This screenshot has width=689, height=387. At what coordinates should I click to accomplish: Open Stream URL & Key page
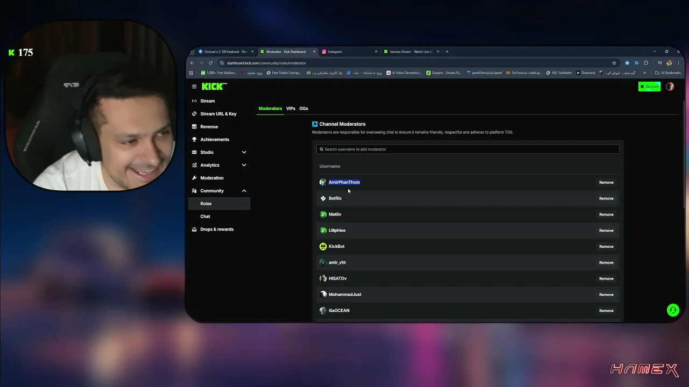(219, 114)
